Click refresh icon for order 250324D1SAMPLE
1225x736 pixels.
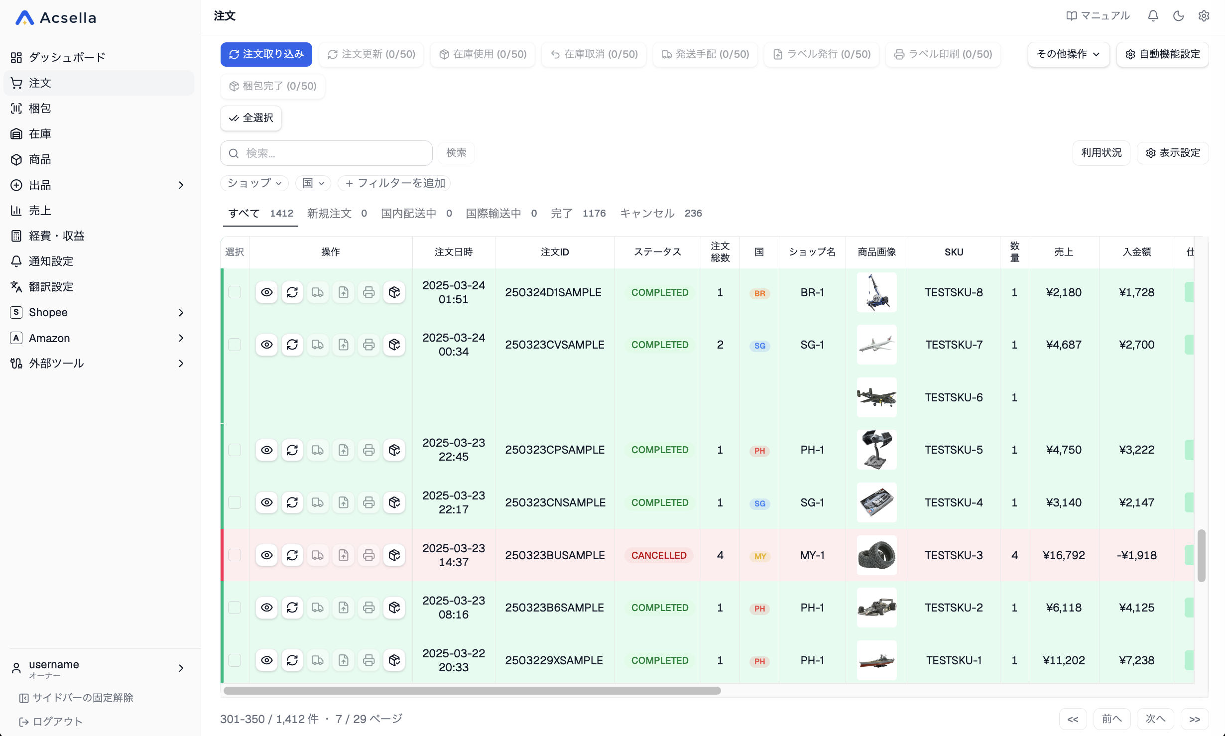click(x=292, y=292)
